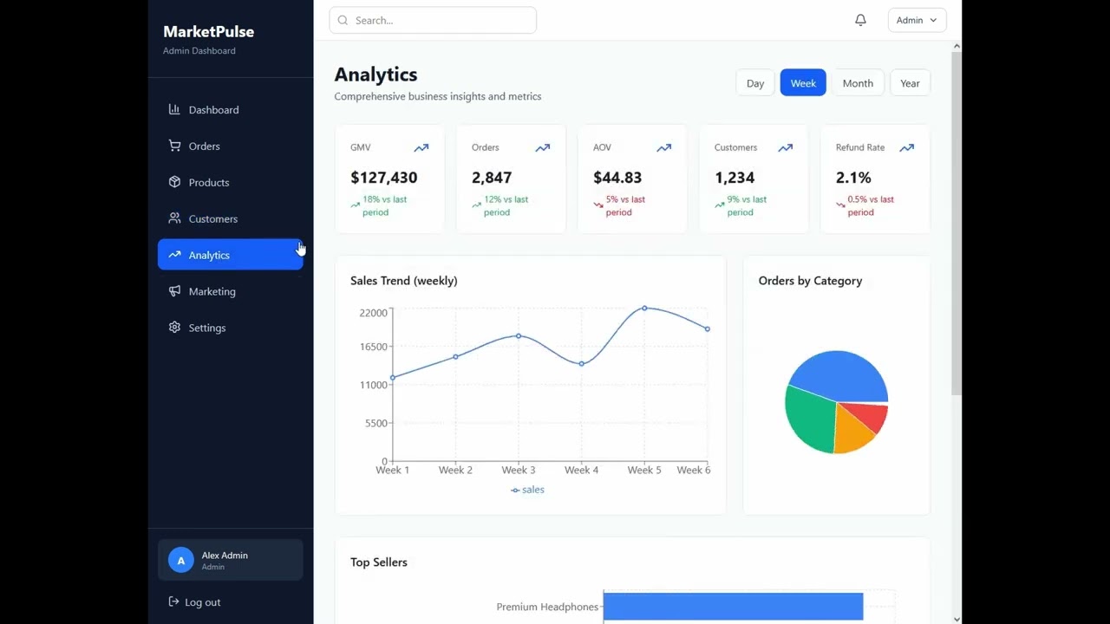Click the Top Sellers heading
1110x624 pixels.
[x=379, y=562]
